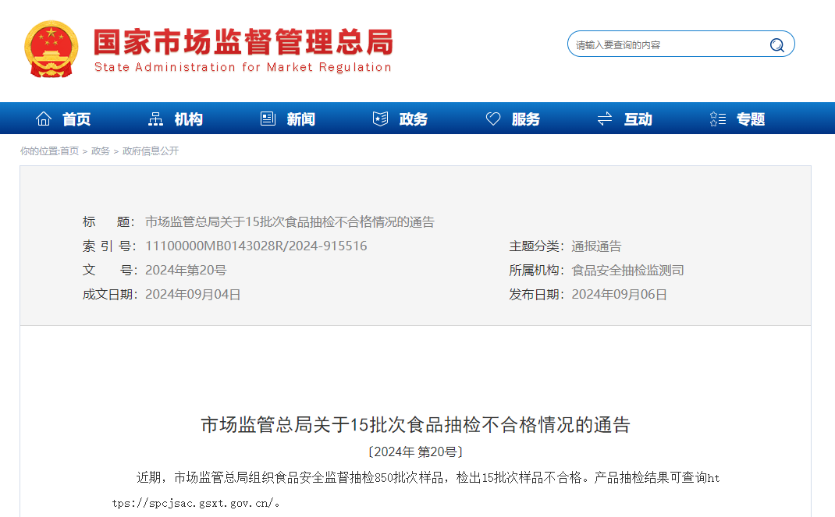
Task: Open the 首页 navigation menu item
Action: click(76, 119)
